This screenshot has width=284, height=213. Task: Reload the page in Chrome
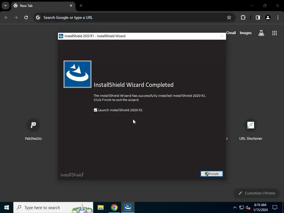click(26, 17)
